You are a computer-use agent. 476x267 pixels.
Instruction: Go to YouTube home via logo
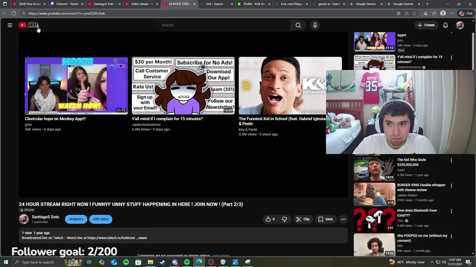(x=29, y=25)
